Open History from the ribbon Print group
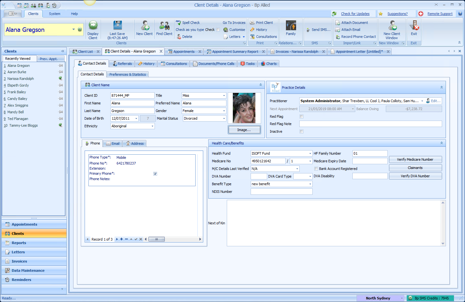Viewport: 465px width, 302px height. tap(259, 30)
